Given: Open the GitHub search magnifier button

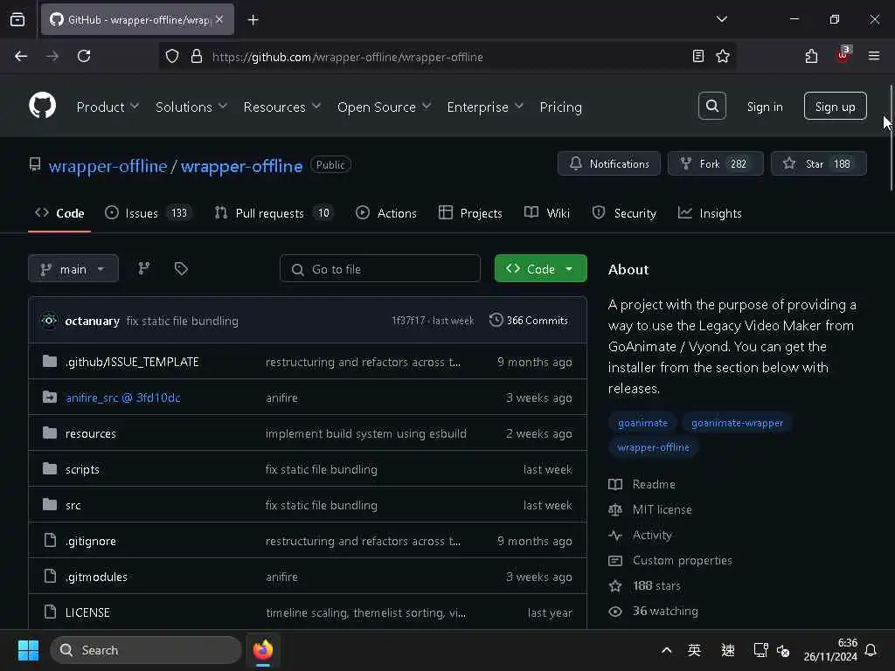Looking at the screenshot, I should coord(711,106).
